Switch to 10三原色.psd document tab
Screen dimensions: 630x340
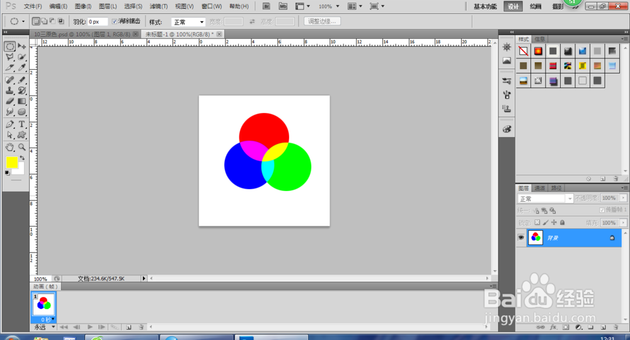82,35
